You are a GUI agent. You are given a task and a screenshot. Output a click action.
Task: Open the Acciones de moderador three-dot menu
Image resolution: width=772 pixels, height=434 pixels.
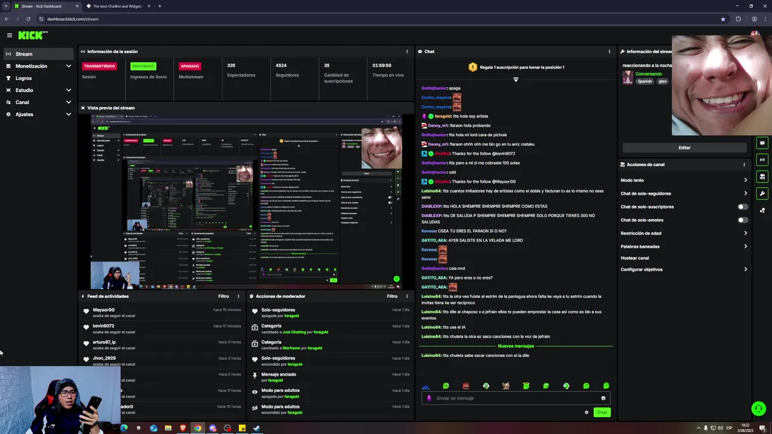(407, 297)
